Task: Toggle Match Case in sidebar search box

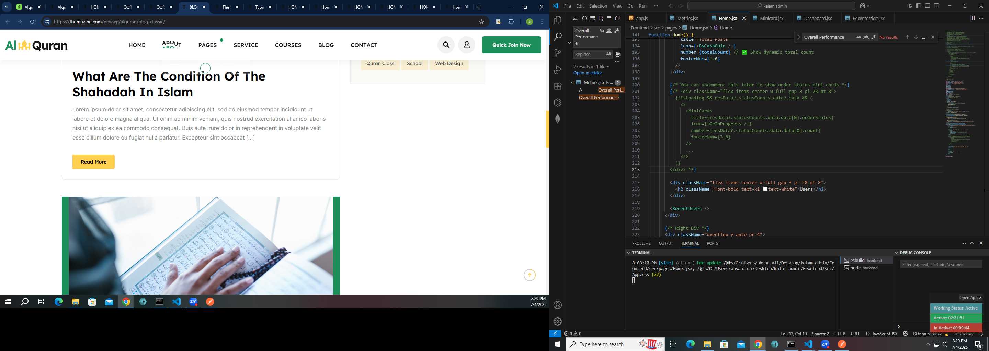Action: pyautogui.click(x=602, y=31)
